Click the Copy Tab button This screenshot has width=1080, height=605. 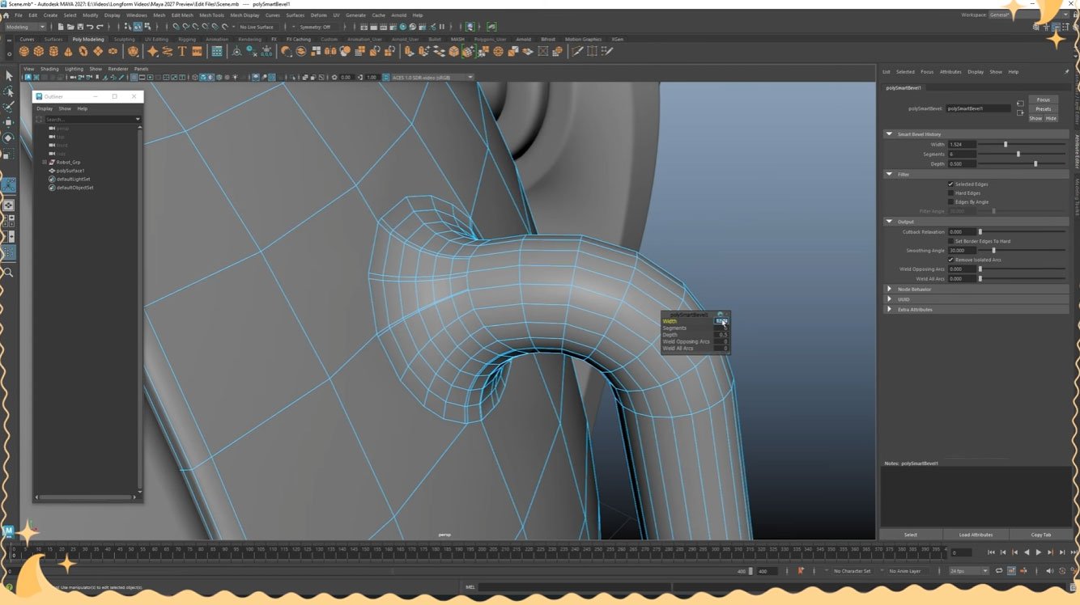pyautogui.click(x=1041, y=535)
